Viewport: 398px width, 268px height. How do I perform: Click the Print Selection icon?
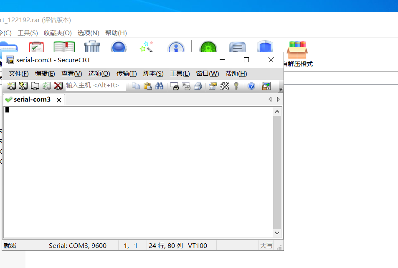[x=186, y=86]
